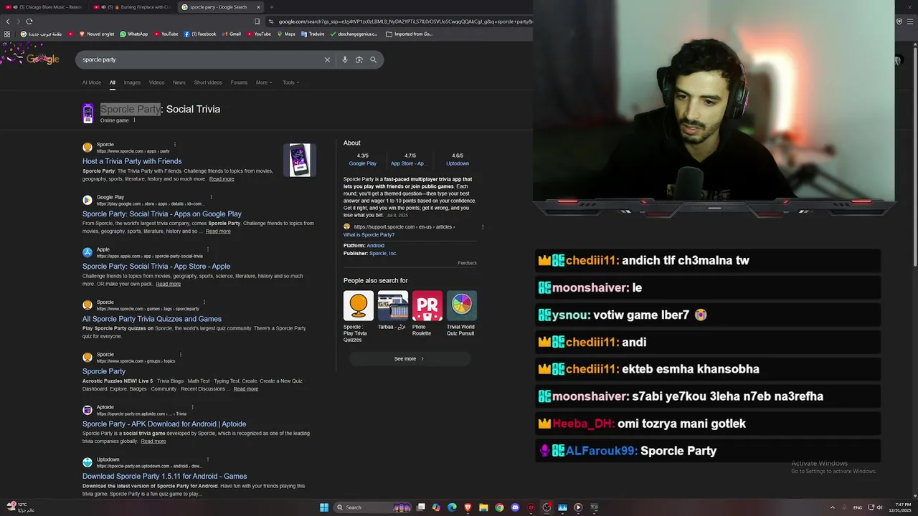
Task: Start a voice search with the microphone
Action: pyautogui.click(x=345, y=59)
